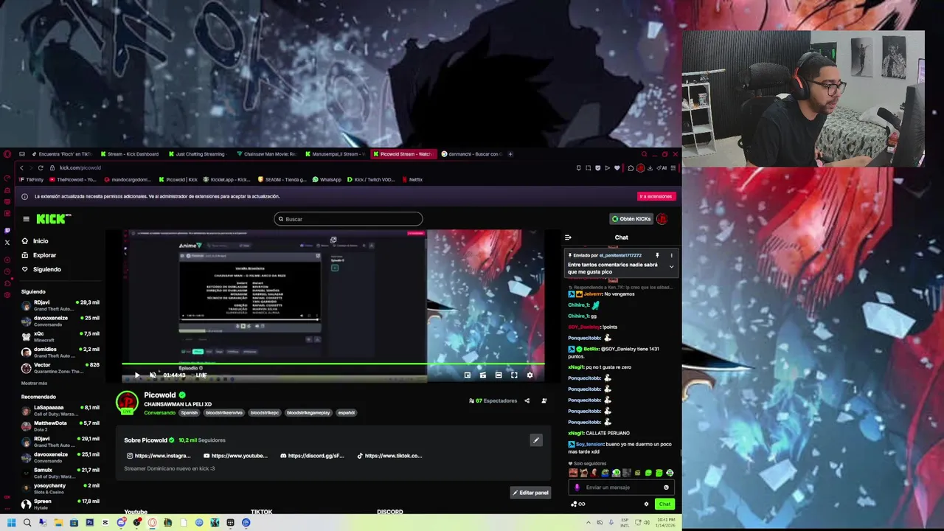Expand Mostrar más in sidebar
The height and width of the screenshot is (531, 944).
coord(34,383)
